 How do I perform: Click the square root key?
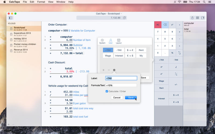[x=176, y=67]
